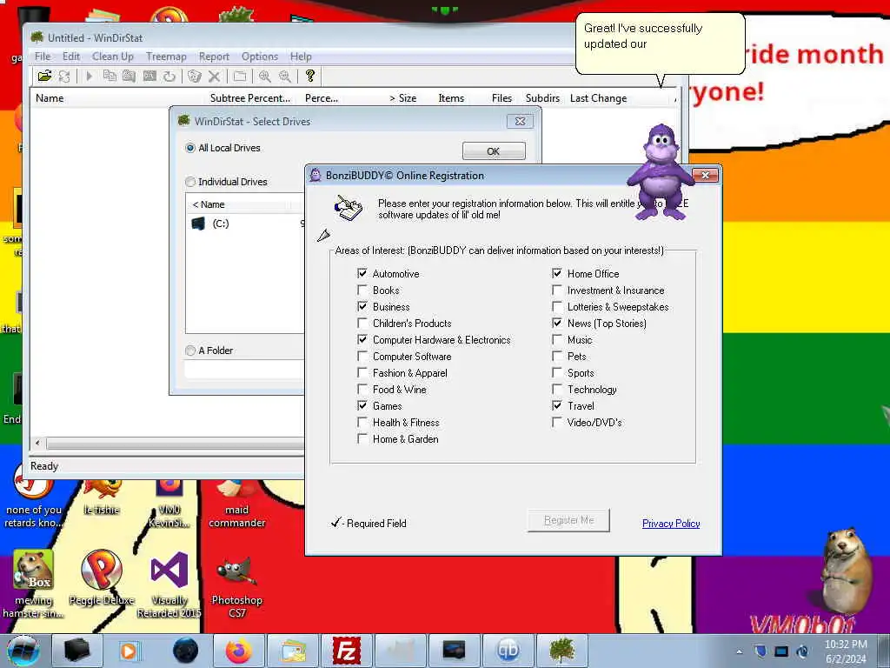Toggle the News (Top Stories) checkbox
Viewport: 890px width, 668px height.
tap(557, 323)
